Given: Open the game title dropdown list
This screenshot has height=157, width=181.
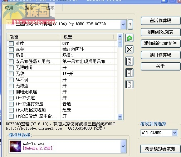Looking at the screenshot, I should pyautogui.click(x=123, y=25).
